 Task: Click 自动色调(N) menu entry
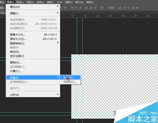[33, 20]
